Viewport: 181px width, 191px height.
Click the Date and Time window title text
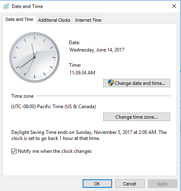[27, 6]
